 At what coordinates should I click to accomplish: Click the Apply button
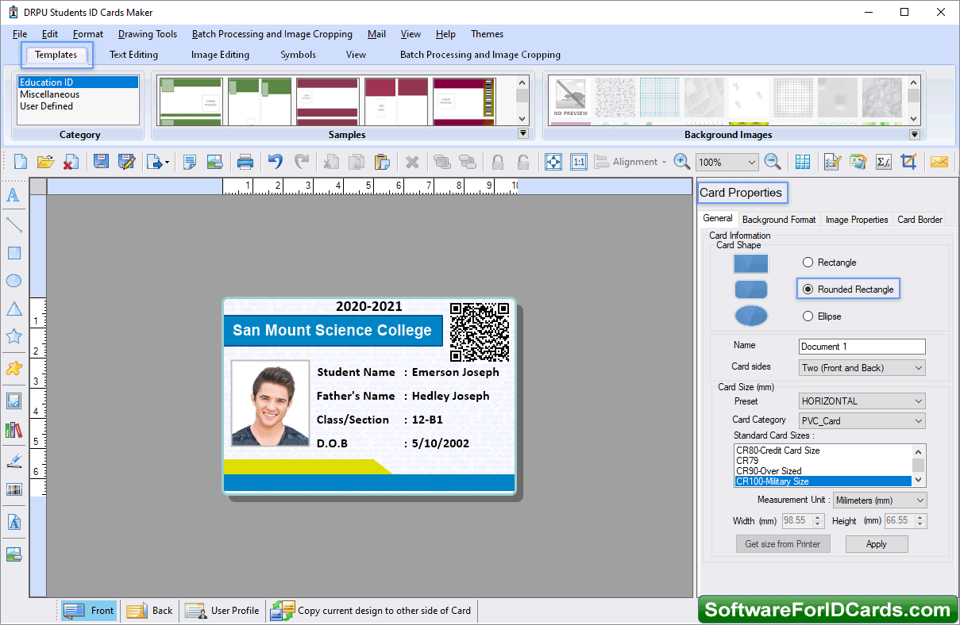(877, 544)
